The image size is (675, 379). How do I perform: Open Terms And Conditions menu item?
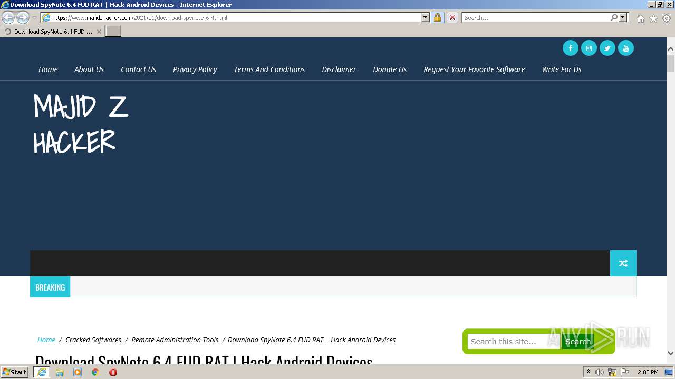click(269, 69)
